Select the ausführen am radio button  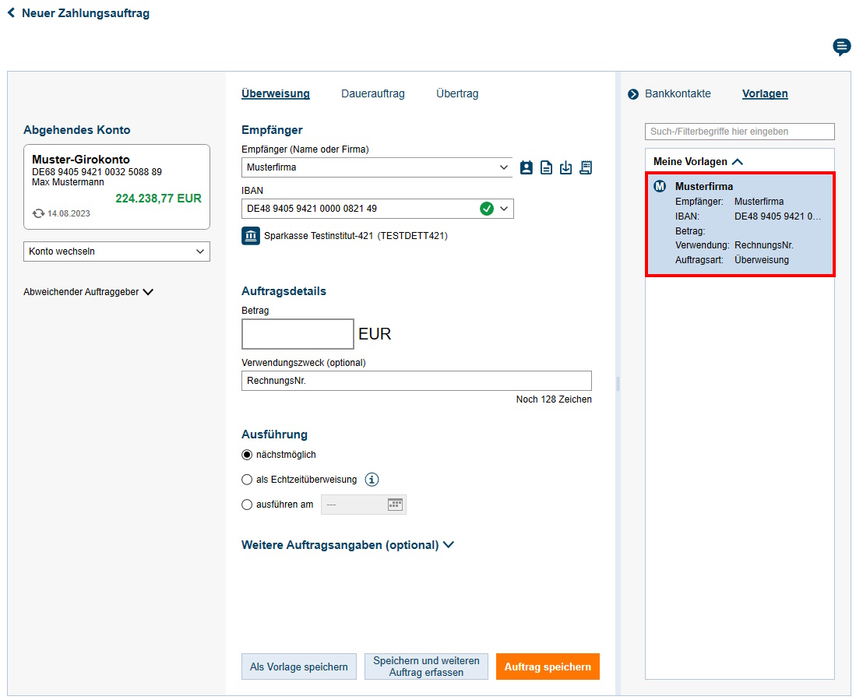point(248,505)
